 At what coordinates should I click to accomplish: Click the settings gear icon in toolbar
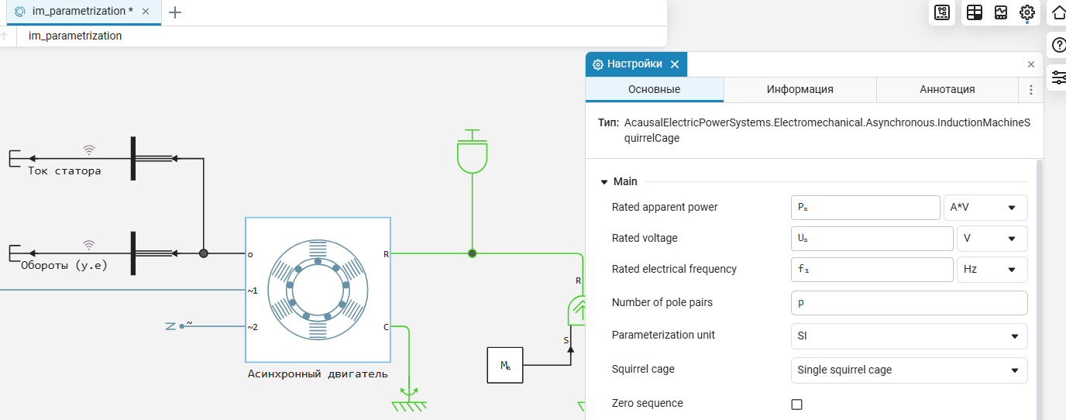coord(1027,12)
